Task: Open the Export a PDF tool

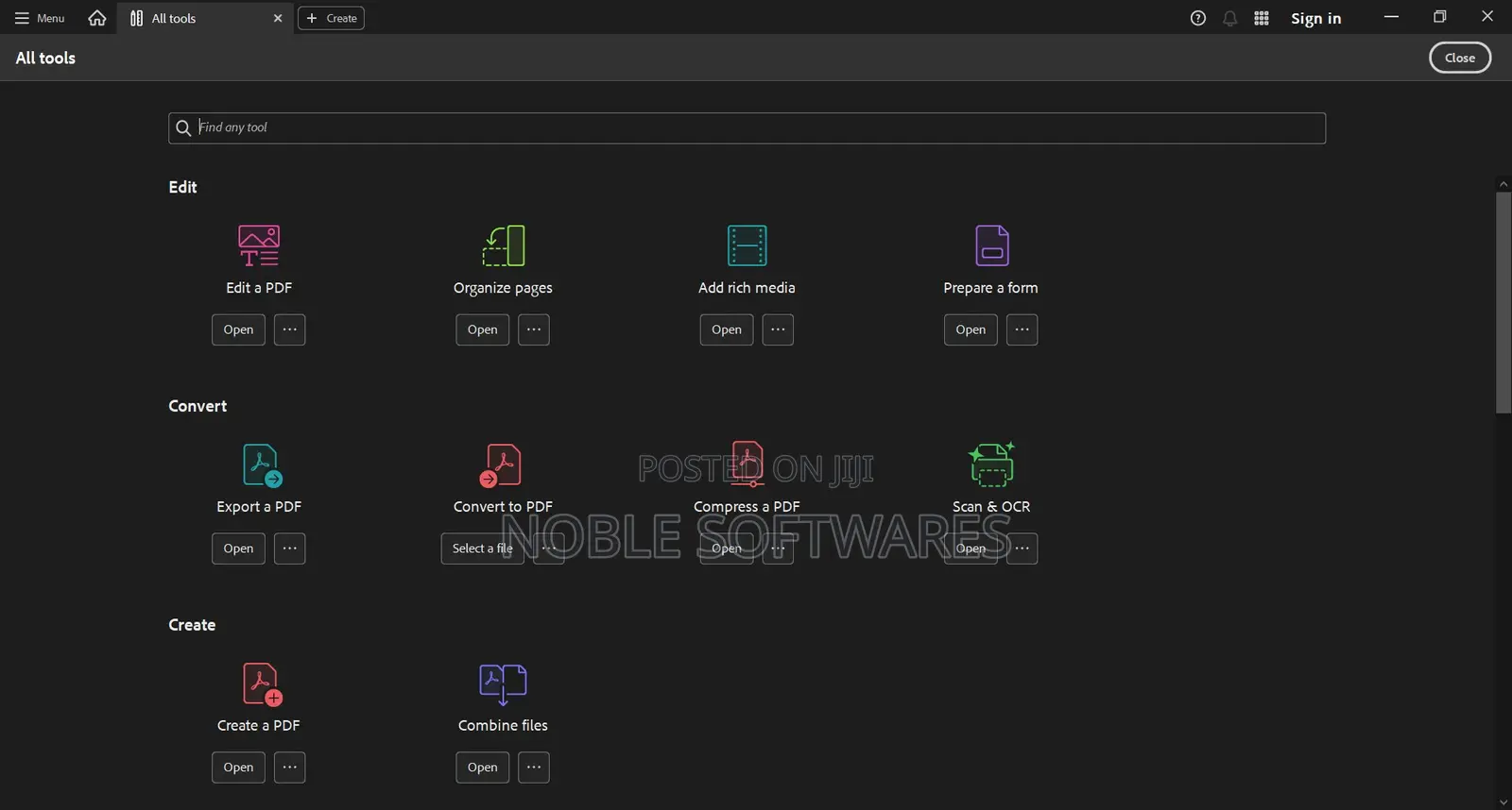Action: pyautogui.click(x=238, y=548)
